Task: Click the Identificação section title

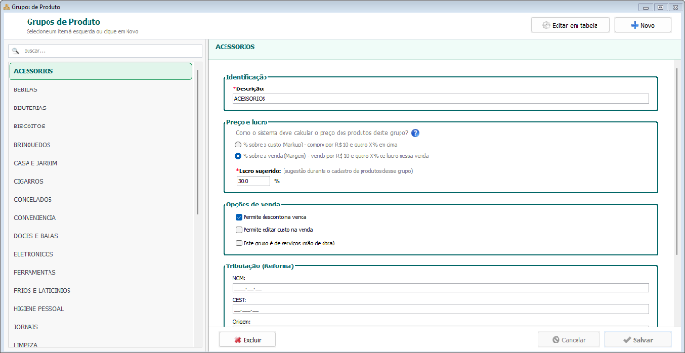Action: click(x=246, y=77)
